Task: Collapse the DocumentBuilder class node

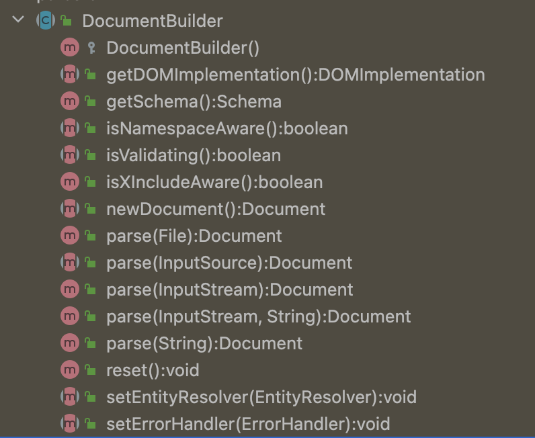Action: click(x=18, y=19)
